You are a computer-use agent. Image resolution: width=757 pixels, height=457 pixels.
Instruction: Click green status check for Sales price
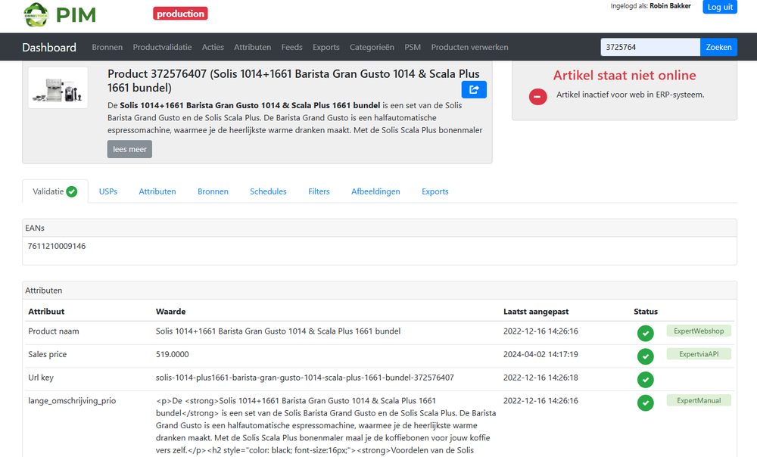[x=646, y=356]
